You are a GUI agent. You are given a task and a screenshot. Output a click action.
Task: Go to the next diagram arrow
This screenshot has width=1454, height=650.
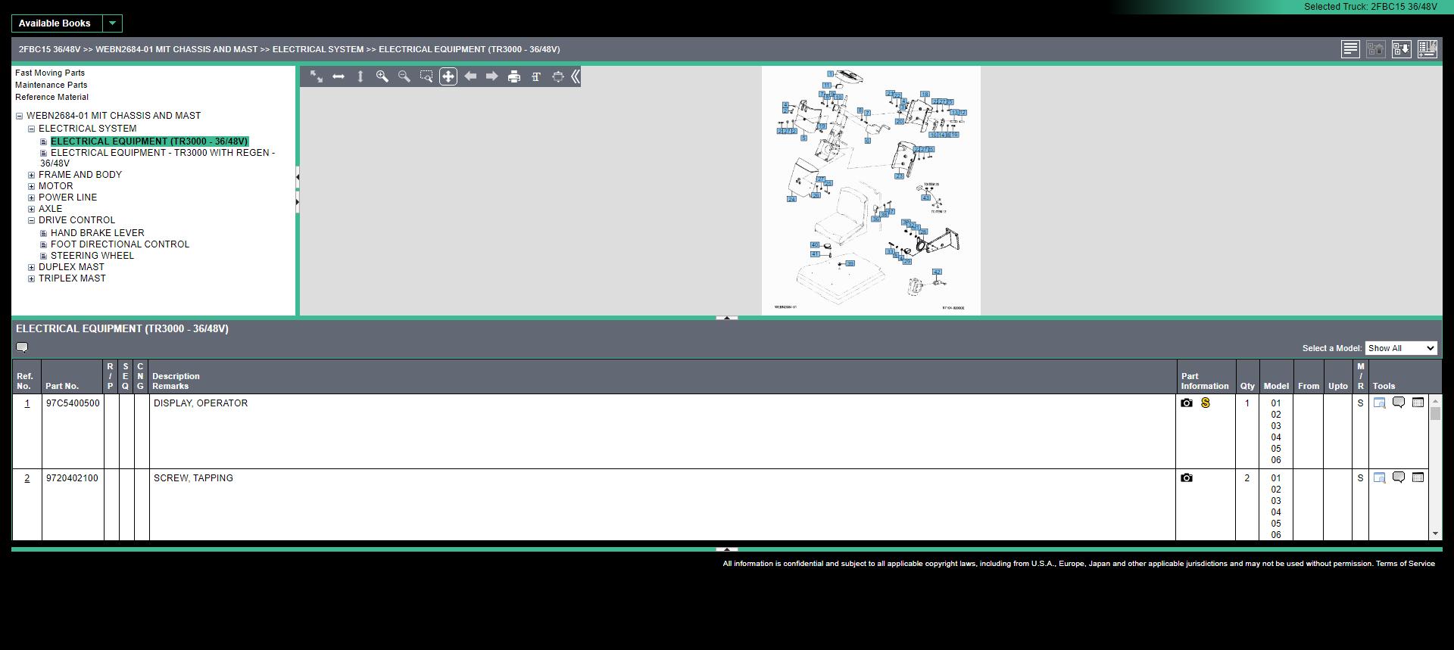(492, 76)
